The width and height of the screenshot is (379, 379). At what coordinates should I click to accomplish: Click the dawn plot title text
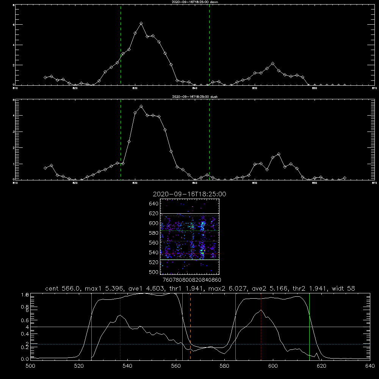pyautogui.click(x=195, y=2)
